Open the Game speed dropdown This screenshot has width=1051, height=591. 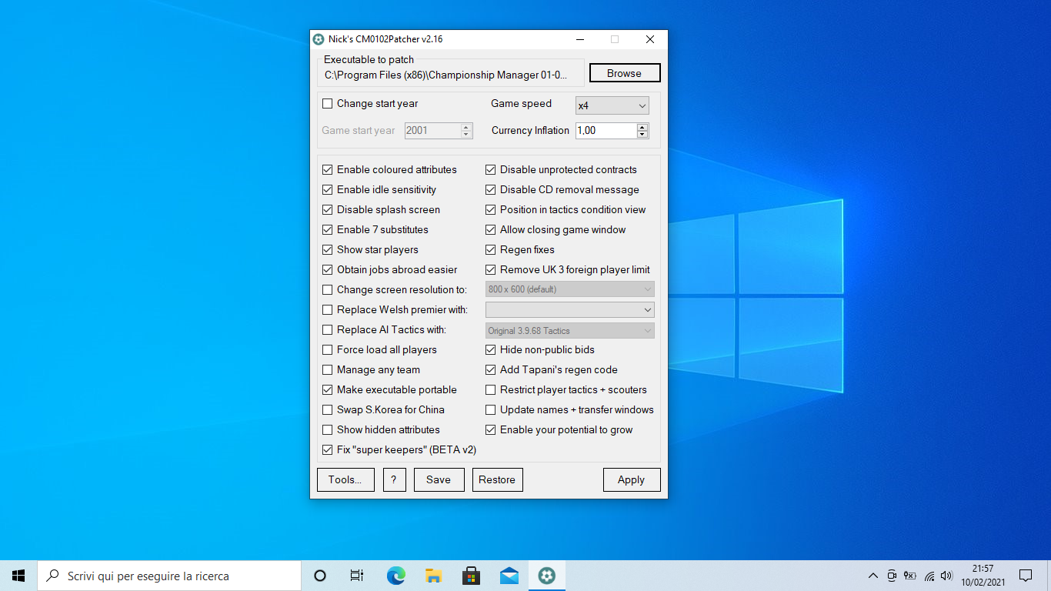pyautogui.click(x=612, y=105)
